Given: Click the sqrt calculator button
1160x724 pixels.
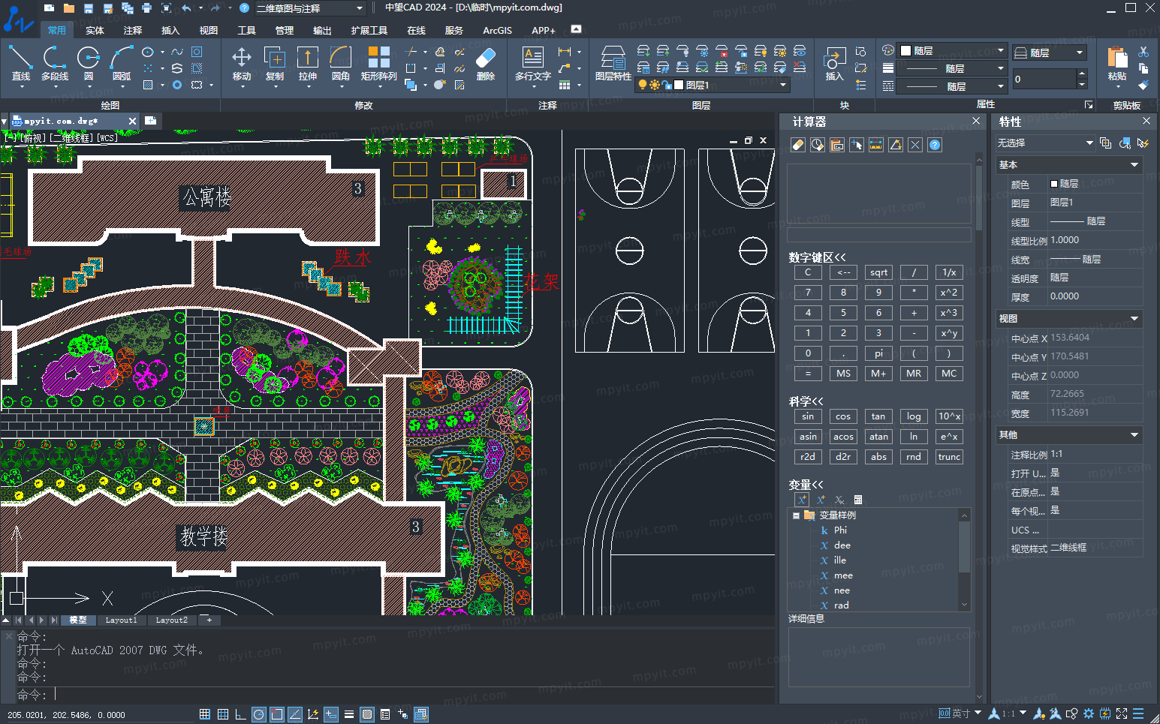Looking at the screenshot, I should tap(878, 272).
